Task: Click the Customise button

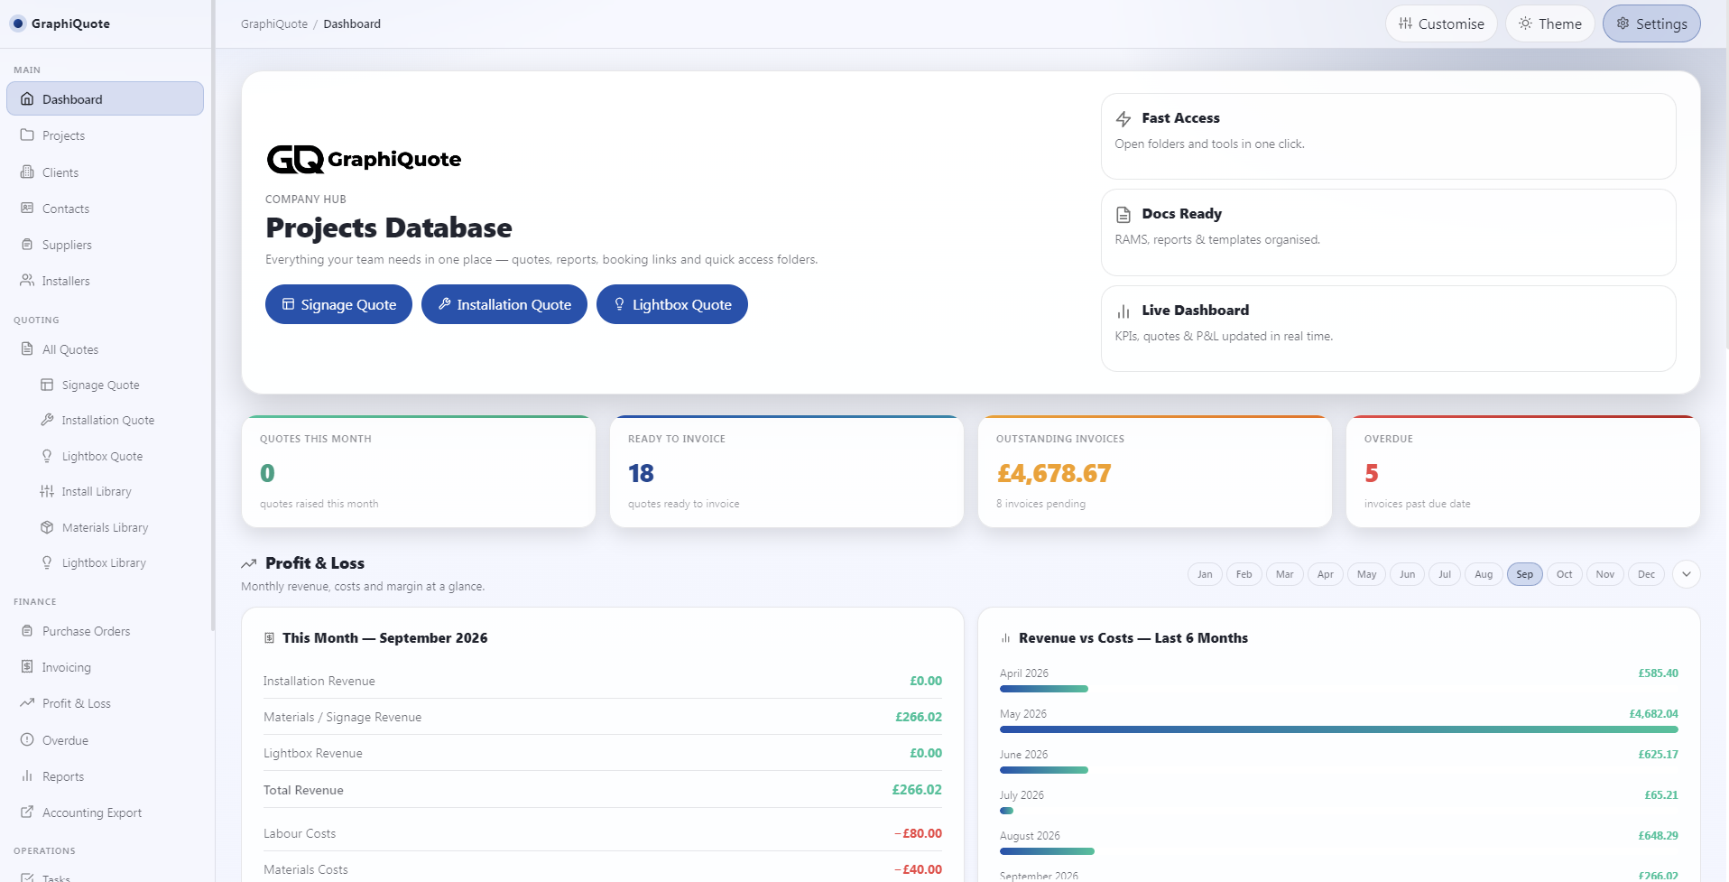Action: tap(1441, 23)
